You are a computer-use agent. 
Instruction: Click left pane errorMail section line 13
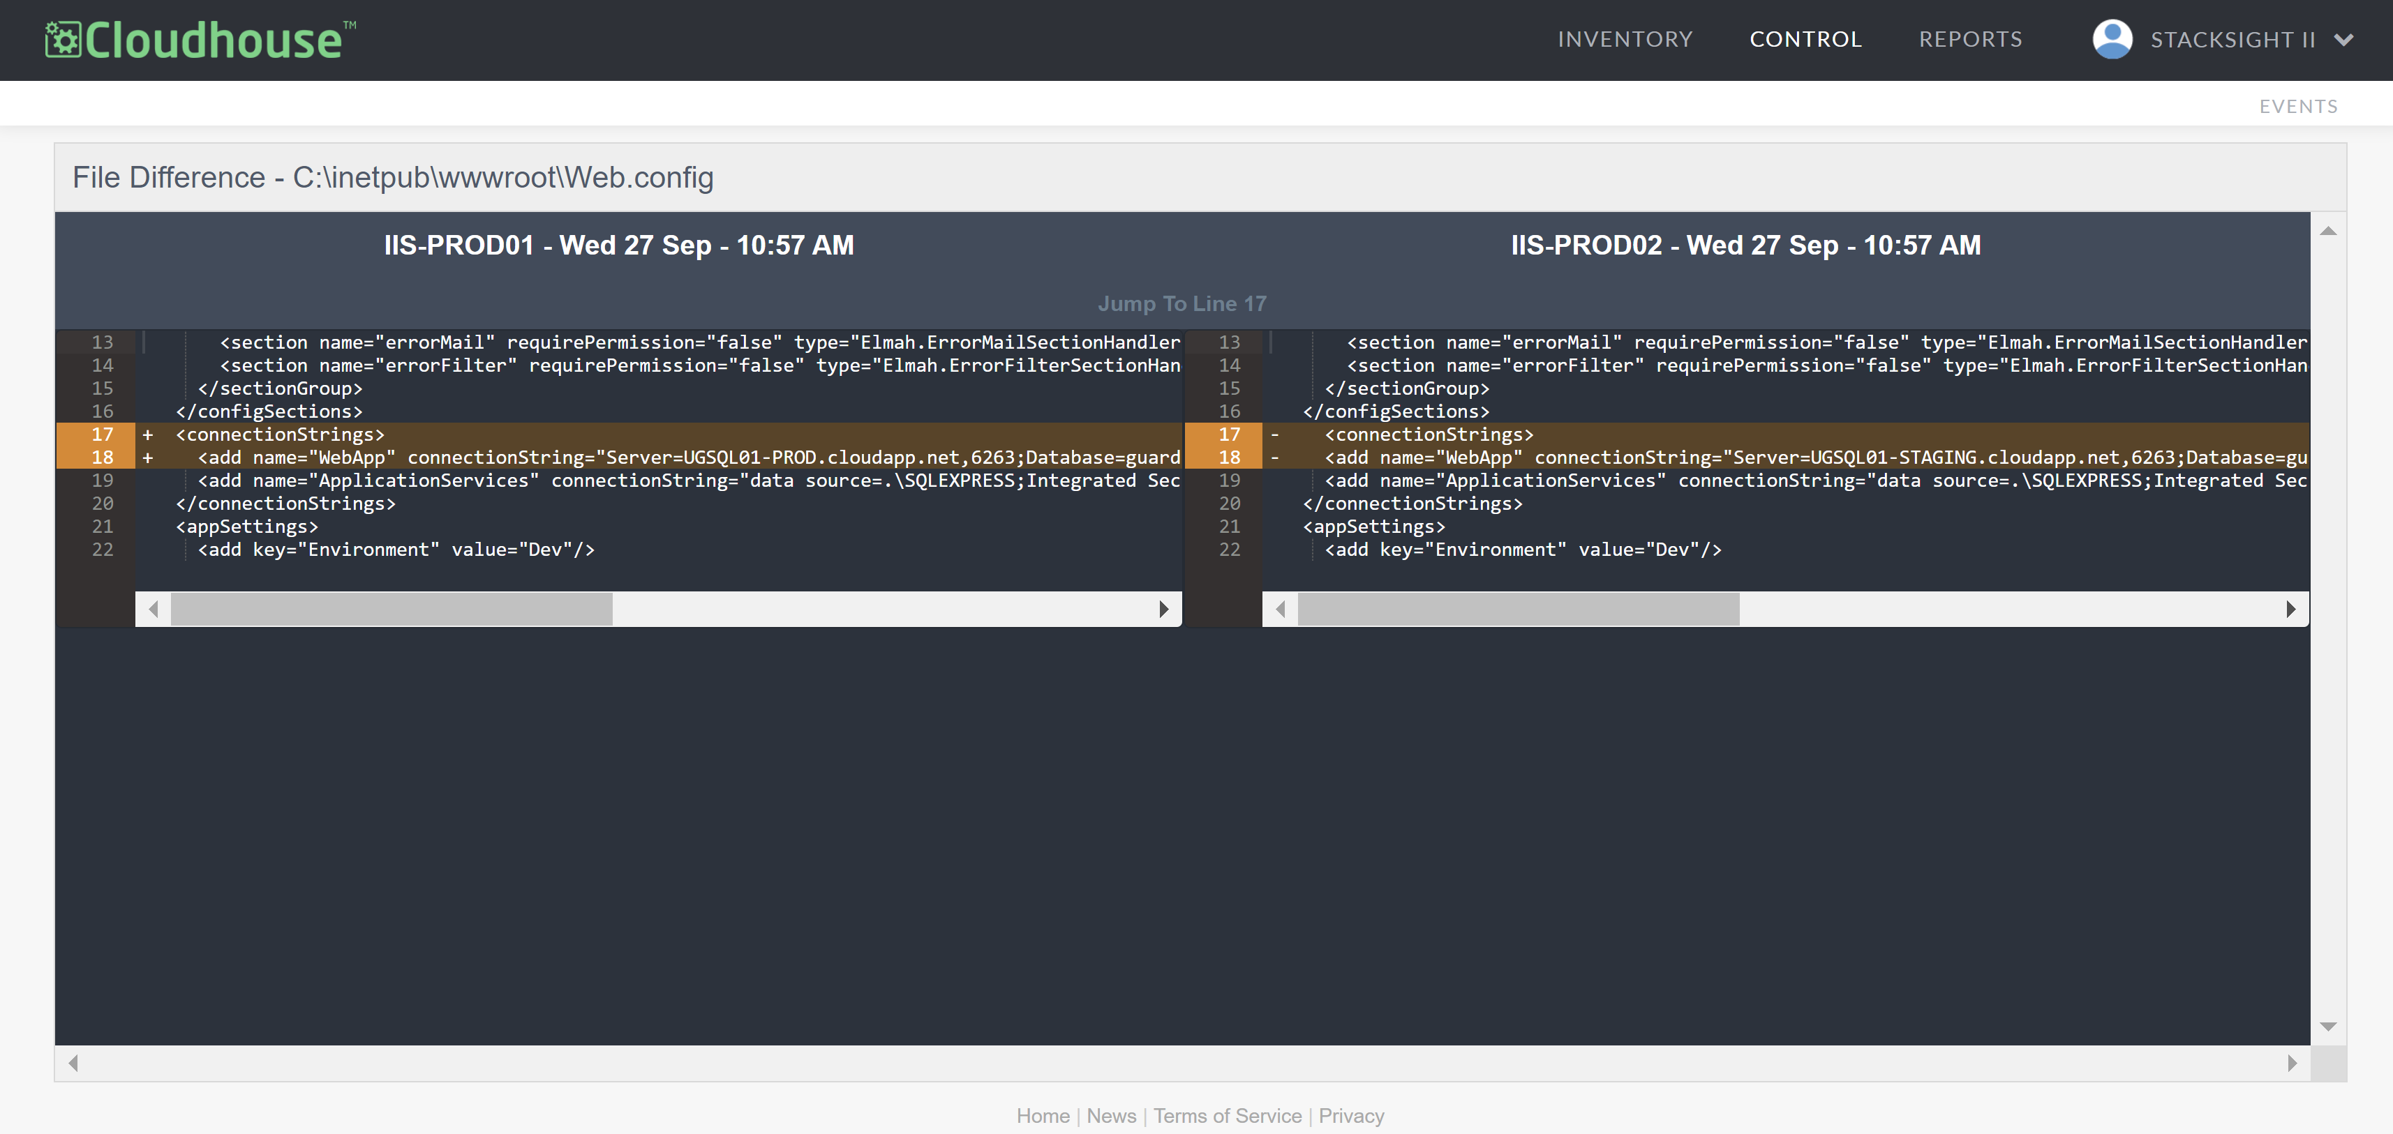(699, 342)
